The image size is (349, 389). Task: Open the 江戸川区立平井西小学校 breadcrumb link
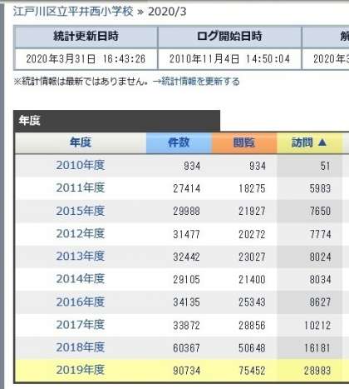73,12
